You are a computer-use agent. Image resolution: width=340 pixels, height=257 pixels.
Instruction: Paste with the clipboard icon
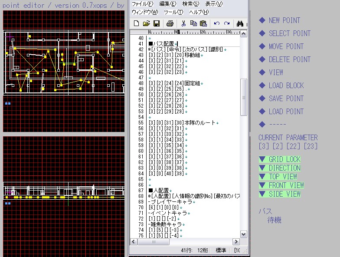tap(203, 23)
